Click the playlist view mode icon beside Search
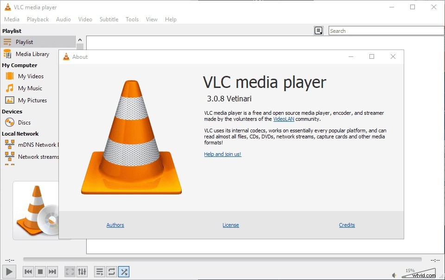 [x=318, y=30]
